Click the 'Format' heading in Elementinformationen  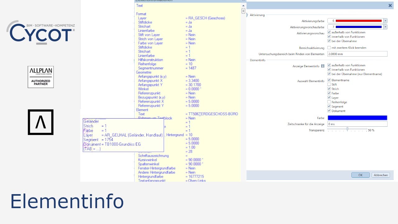pyautogui.click(x=141, y=14)
